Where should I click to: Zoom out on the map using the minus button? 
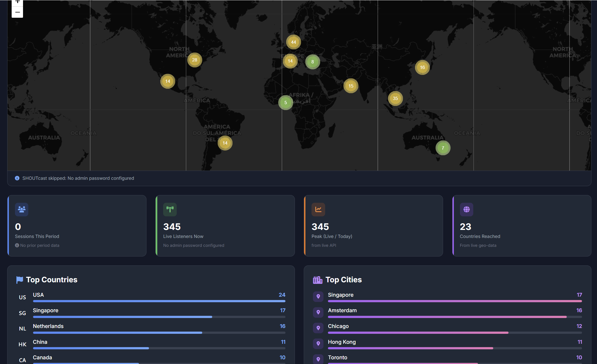17,12
